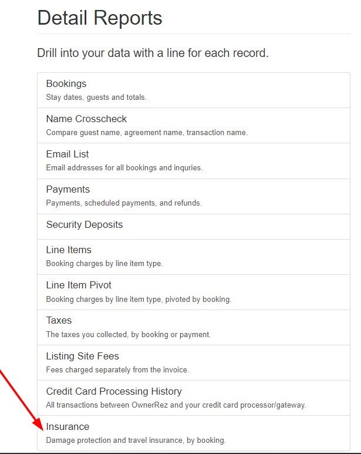
Task: Click 'Payments, scheduled payments, and refunds' text
Action: tap(124, 203)
